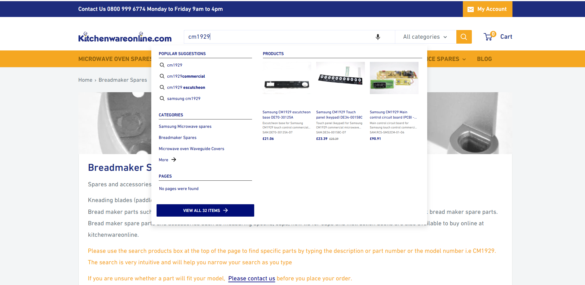Click the arrow next to 'More' categories link
585x285 pixels.
click(x=174, y=160)
